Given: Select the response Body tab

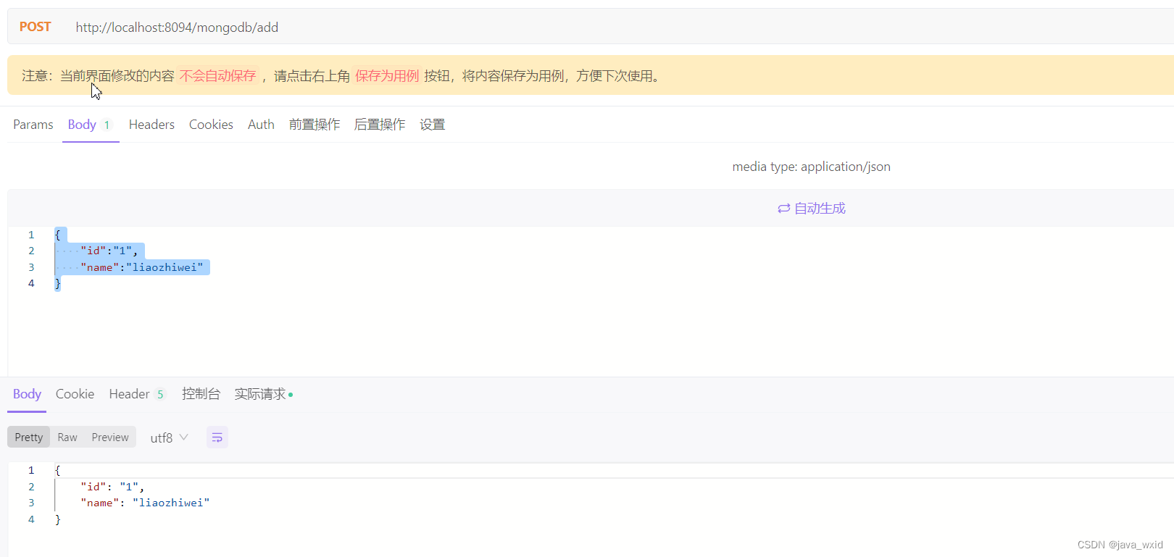Looking at the screenshot, I should [27, 394].
